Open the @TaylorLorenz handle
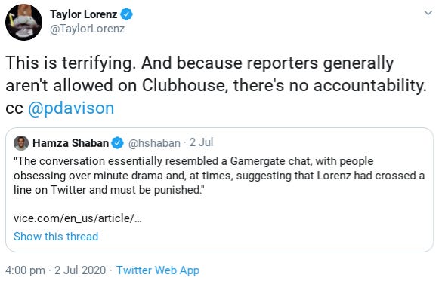The height and width of the screenshot is (287, 442). tap(87, 29)
